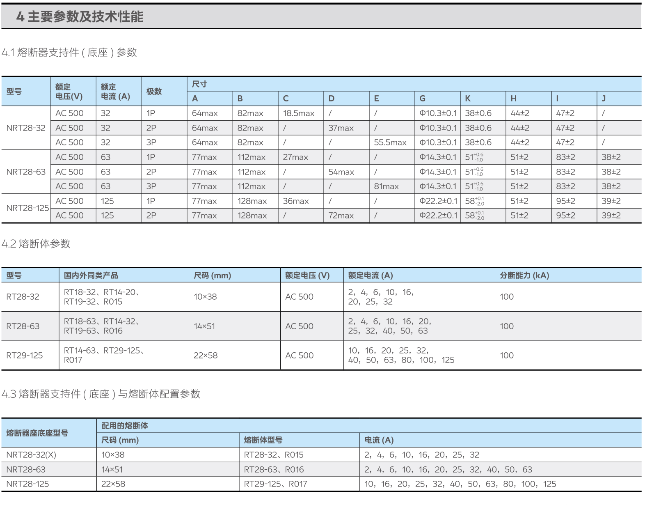Select "39±2" in the 125 A 2P row
645x505 pixels.
(x=611, y=216)
